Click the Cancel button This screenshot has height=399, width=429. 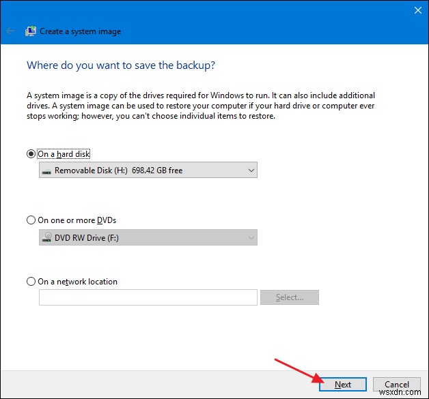click(x=397, y=385)
